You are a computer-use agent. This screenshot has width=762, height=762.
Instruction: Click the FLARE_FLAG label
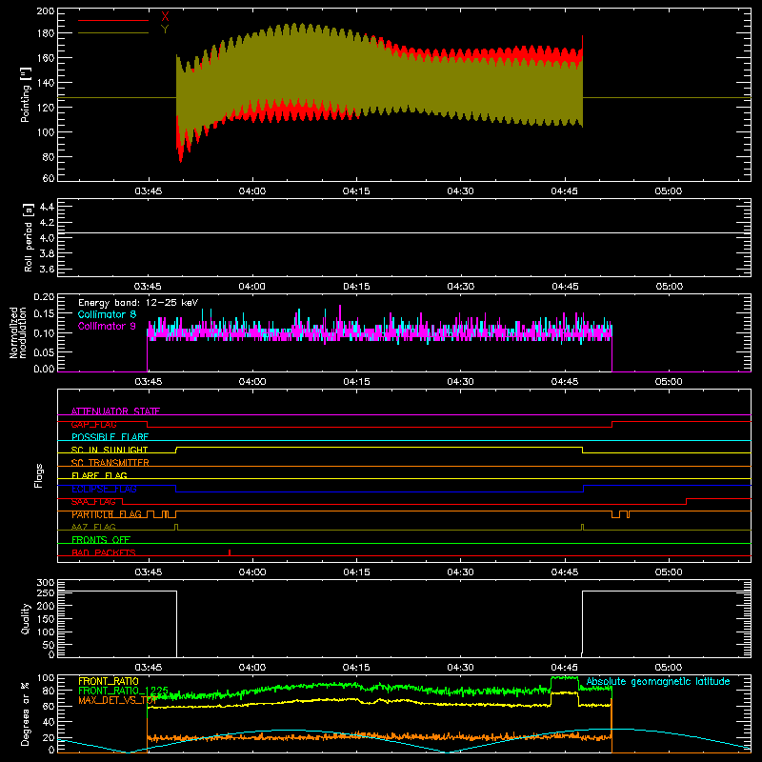pyautogui.click(x=99, y=475)
